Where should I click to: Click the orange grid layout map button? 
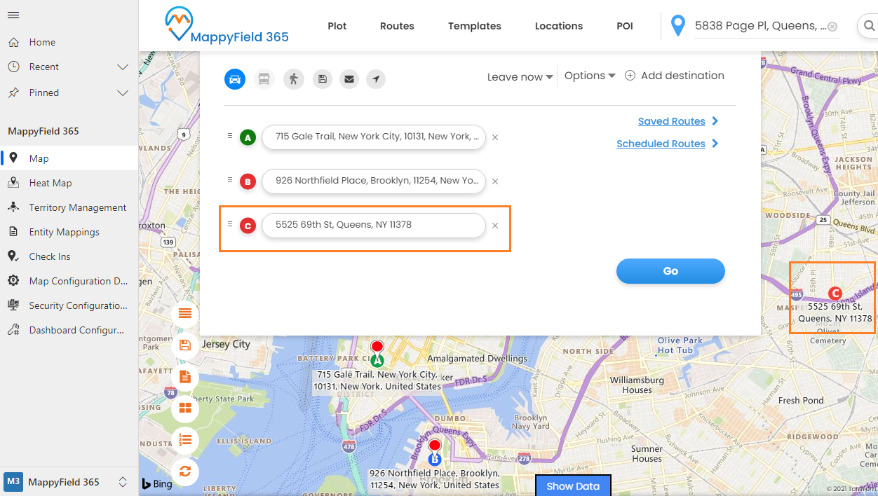point(185,408)
